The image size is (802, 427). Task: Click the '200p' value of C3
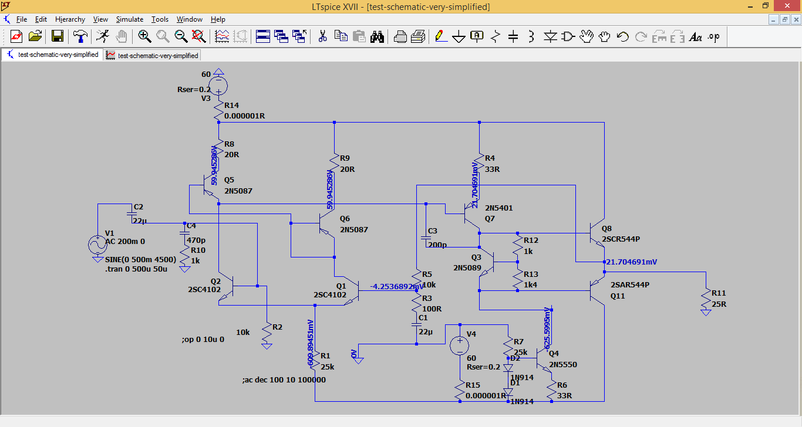pyautogui.click(x=438, y=245)
